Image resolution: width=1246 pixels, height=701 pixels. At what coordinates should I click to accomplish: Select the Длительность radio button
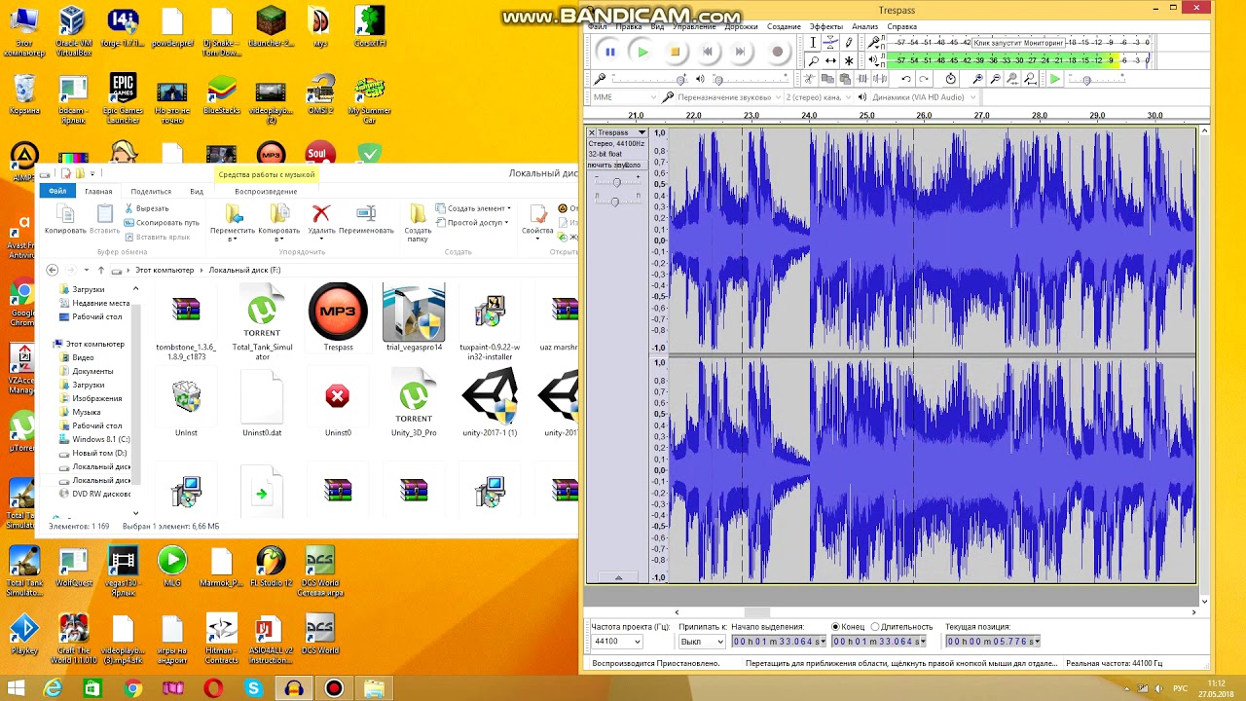[x=876, y=627]
